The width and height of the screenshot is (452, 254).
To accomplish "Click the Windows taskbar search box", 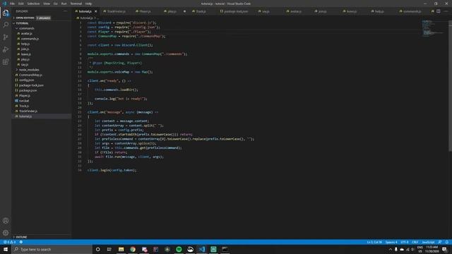I will coord(52,249).
